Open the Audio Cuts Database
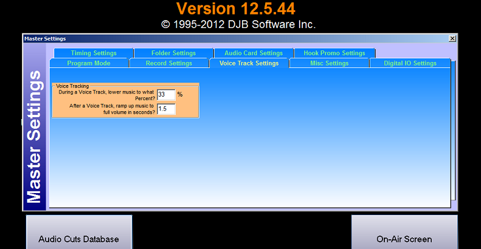The image size is (481, 249). click(x=78, y=238)
